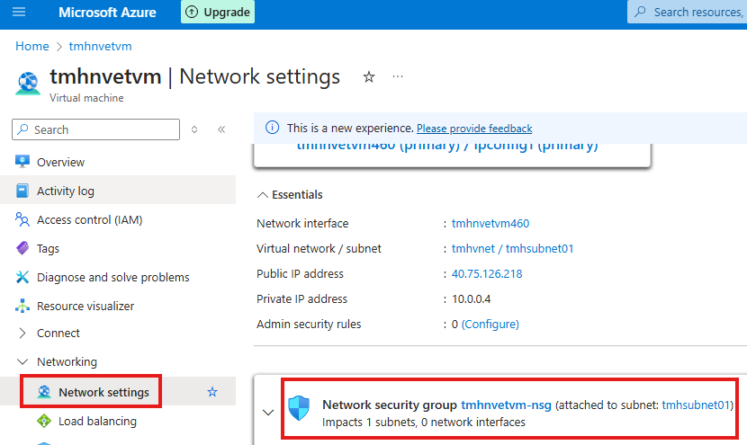Click the Resource visualizer hierarchy icon
Image resolution: width=747 pixels, height=445 pixels.
point(22,306)
